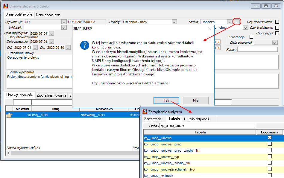Open the Typ umowy dropdown

pyautogui.click(x=64, y=22)
